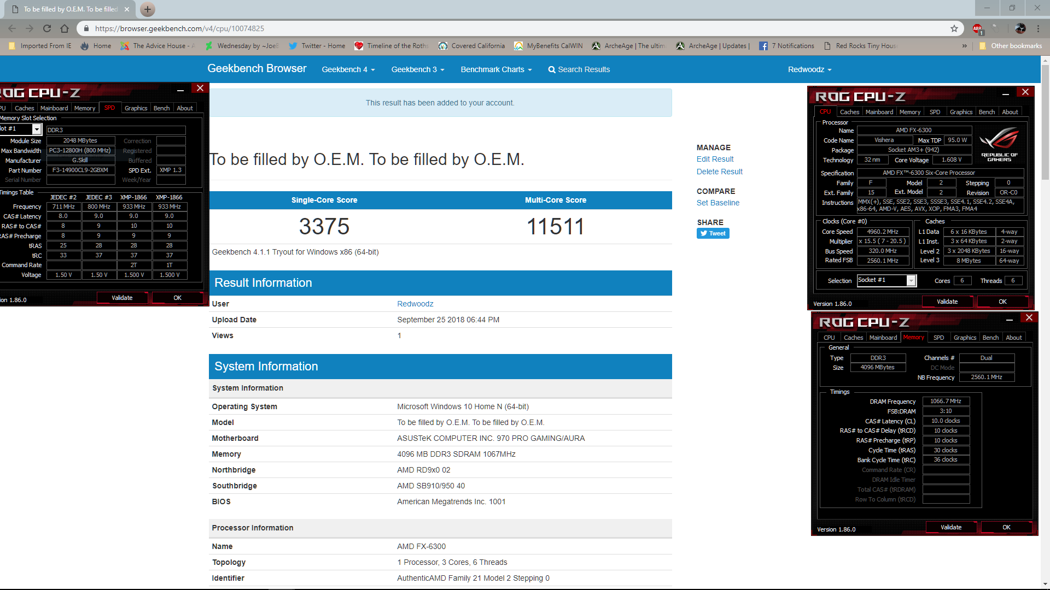Go forward using the browser forward arrow
The width and height of the screenshot is (1050, 590).
pyautogui.click(x=30, y=28)
